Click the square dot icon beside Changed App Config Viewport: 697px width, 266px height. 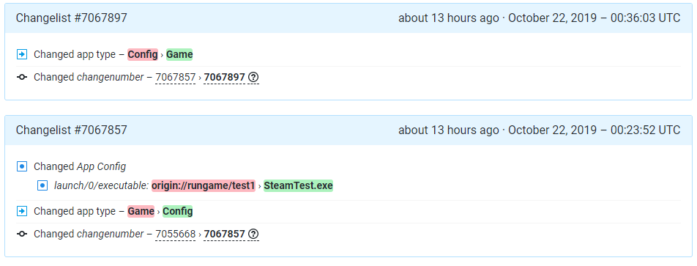coord(22,167)
